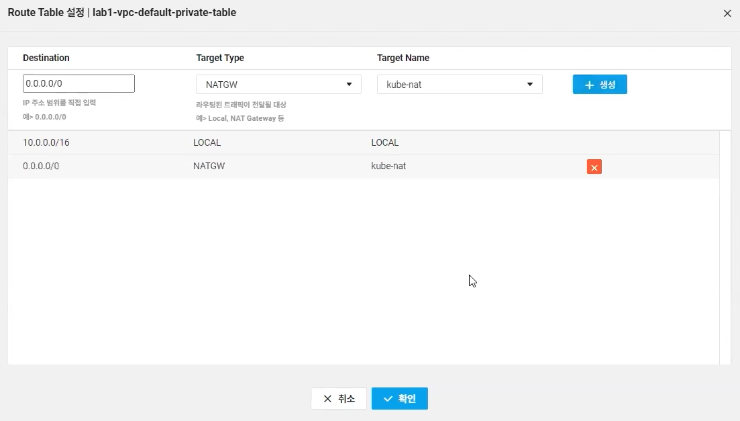Click the checkmark icon on 확인

pos(388,399)
